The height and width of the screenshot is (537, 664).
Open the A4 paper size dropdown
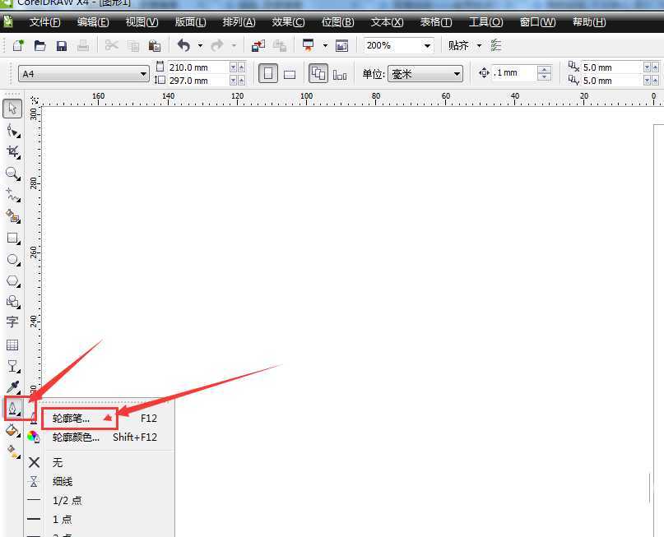(x=143, y=74)
